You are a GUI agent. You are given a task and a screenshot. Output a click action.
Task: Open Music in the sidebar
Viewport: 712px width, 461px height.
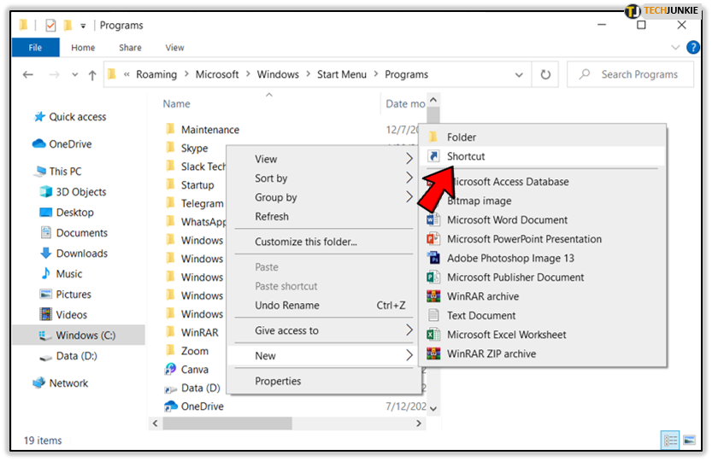pyautogui.click(x=62, y=273)
